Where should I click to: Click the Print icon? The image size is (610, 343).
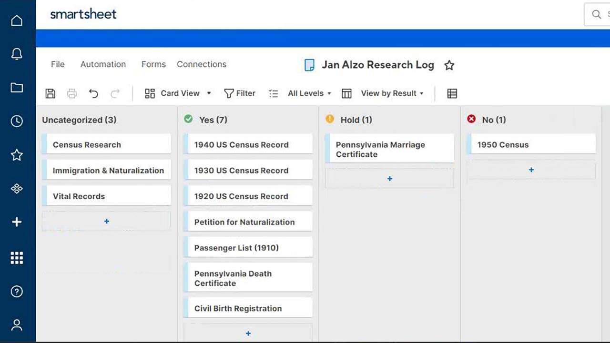[x=71, y=93]
